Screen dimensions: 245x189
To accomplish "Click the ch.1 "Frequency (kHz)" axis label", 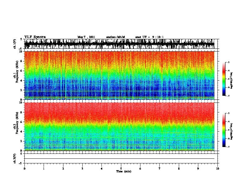I will click(17, 72).
